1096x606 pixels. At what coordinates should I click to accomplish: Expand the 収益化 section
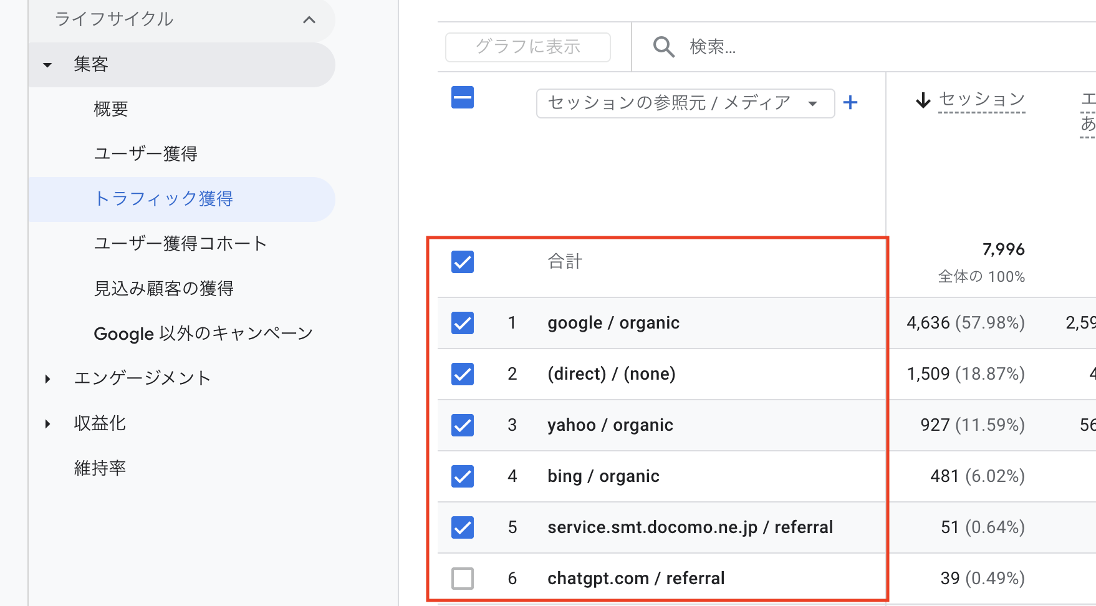pyautogui.click(x=47, y=424)
